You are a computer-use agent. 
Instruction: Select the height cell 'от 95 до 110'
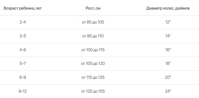pyautogui.click(x=93, y=36)
